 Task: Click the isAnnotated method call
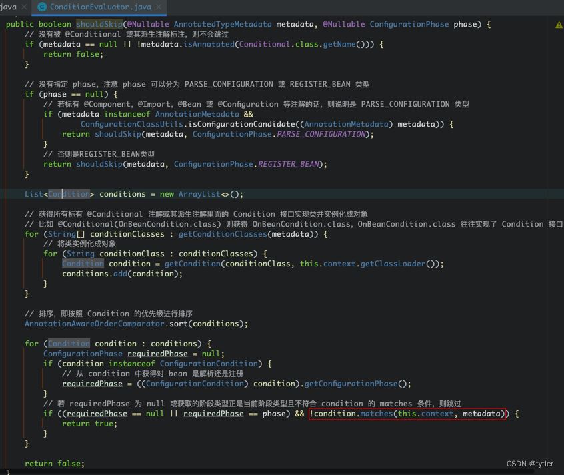click(209, 44)
